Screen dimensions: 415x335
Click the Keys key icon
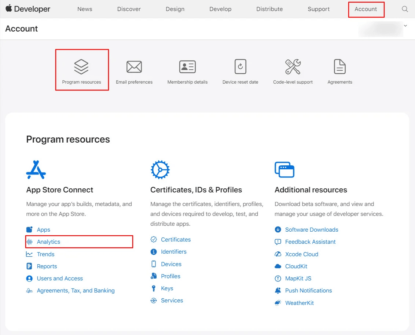[154, 288]
